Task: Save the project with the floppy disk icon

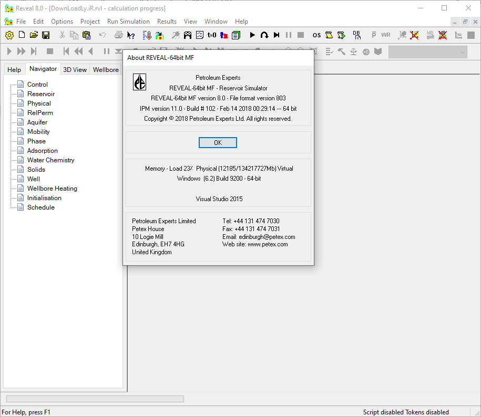Action: [x=46, y=35]
